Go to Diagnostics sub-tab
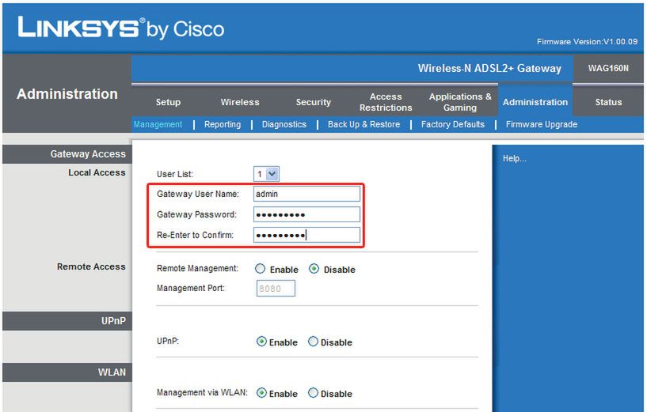The width and height of the screenshot is (647, 412). point(284,124)
